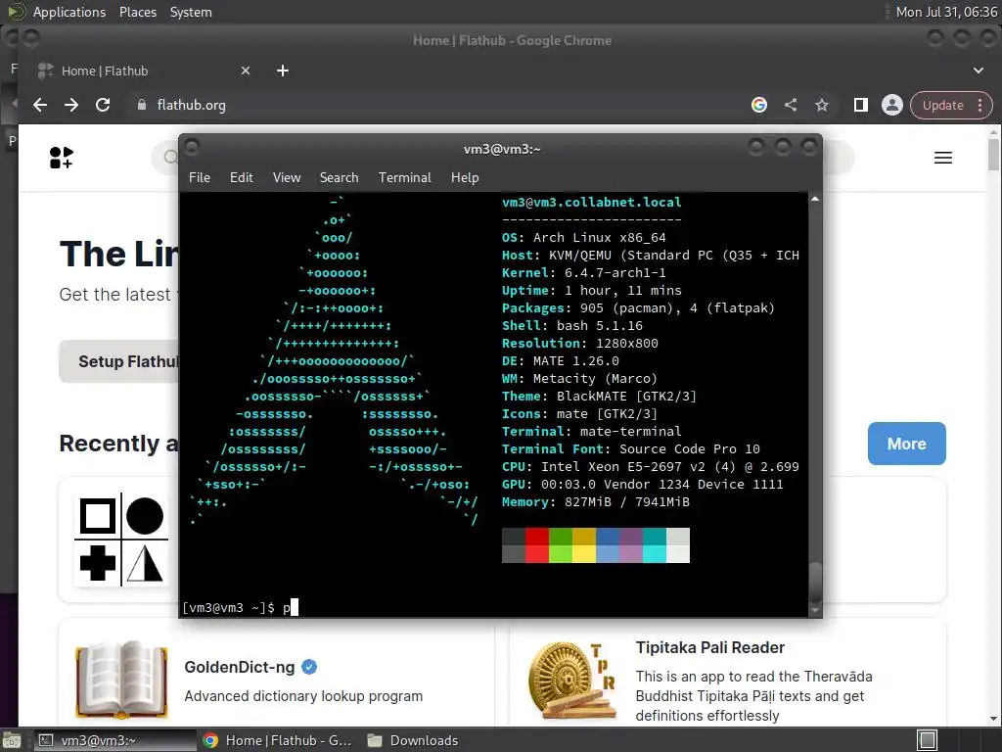Select the Home | Flathub tab
This screenshot has width=1002, height=752.
pos(146,70)
